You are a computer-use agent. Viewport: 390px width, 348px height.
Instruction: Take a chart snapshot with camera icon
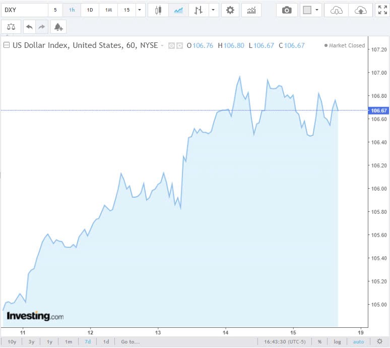click(287, 10)
